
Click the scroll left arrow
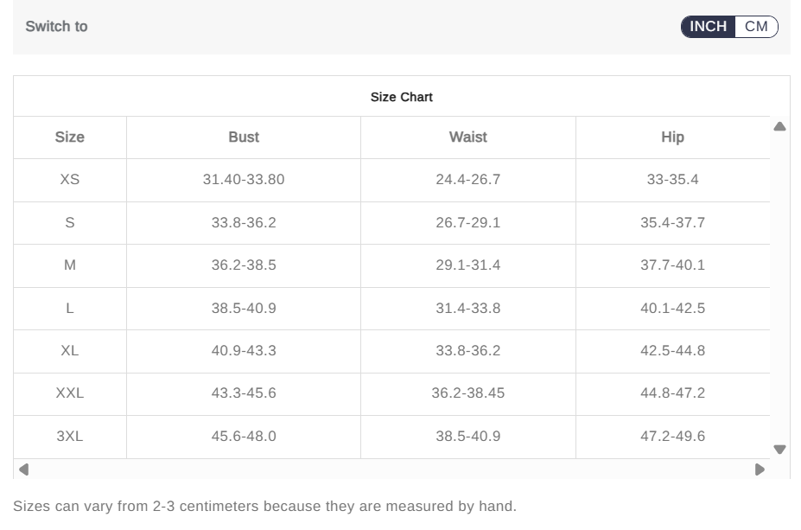pyautogui.click(x=23, y=469)
